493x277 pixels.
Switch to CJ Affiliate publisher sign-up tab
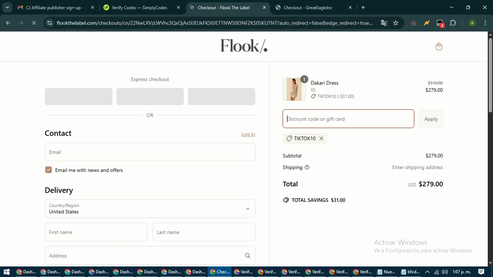(56, 8)
